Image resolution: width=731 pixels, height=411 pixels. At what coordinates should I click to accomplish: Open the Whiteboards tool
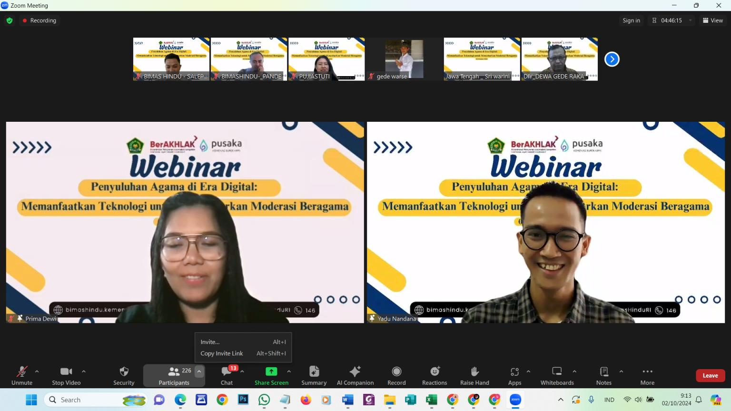click(x=557, y=375)
